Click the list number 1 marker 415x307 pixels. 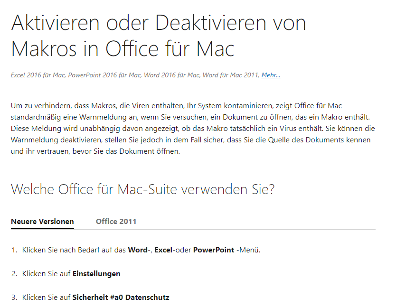point(14,250)
